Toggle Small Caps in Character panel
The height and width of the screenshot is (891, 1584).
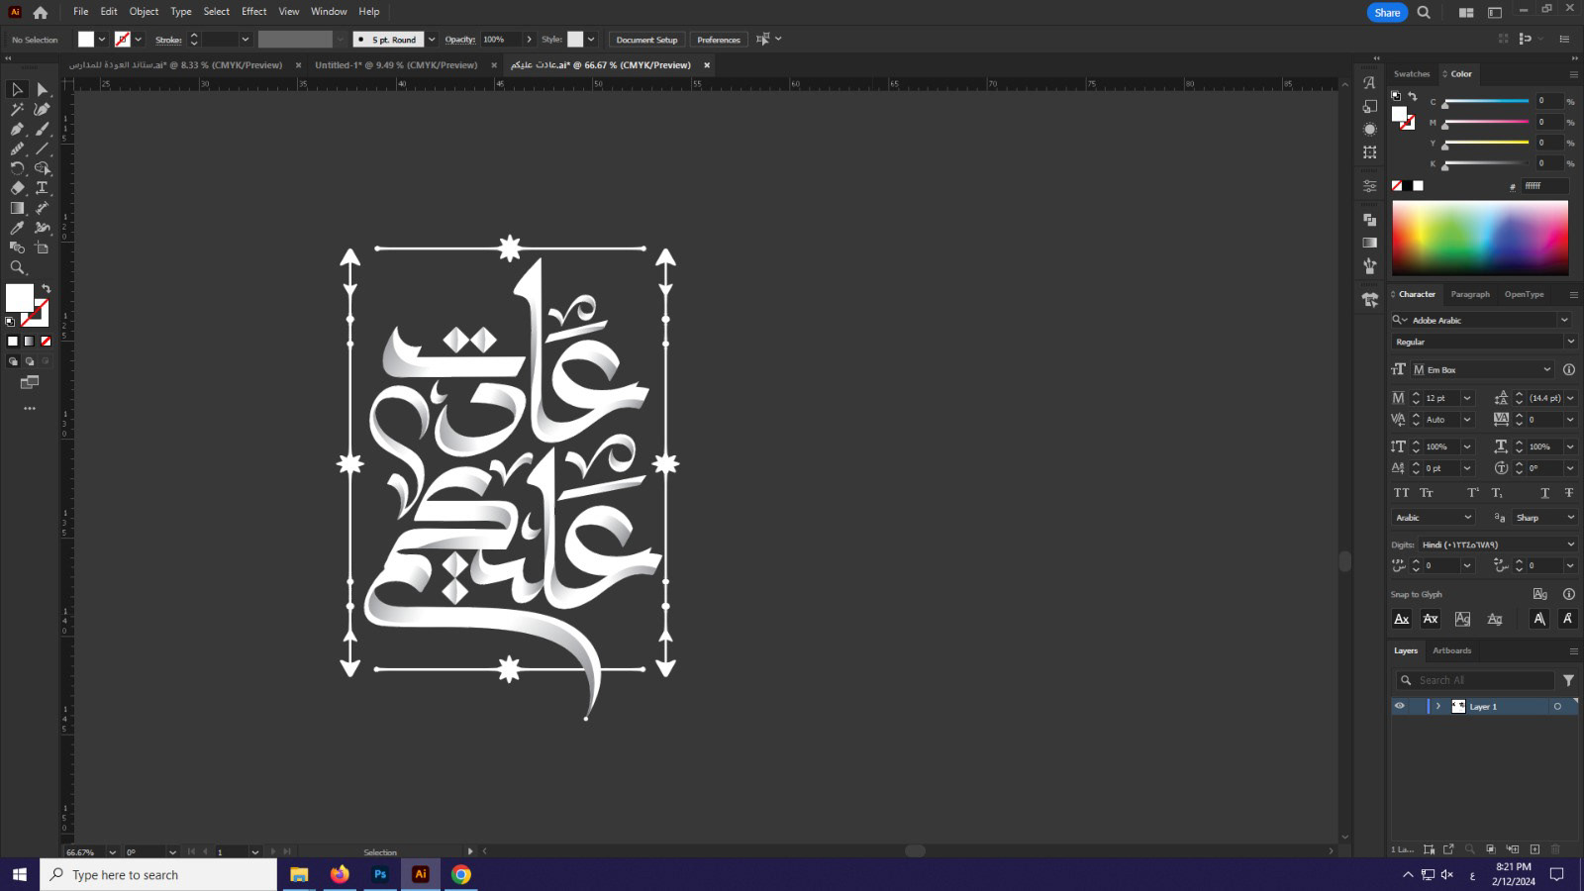(1427, 492)
